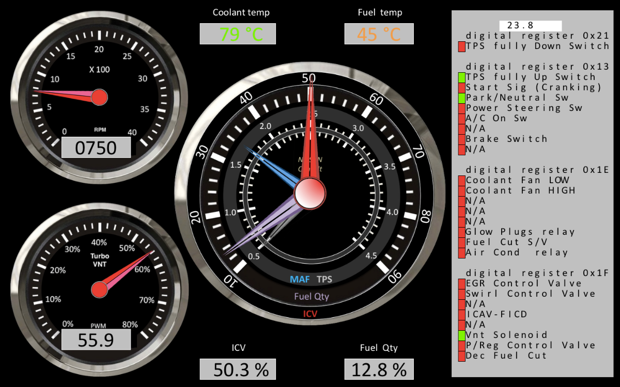Image resolution: width=620 pixels, height=387 pixels.
Task: Click the Fuel Cut S/V indicator square
Action: pos(461,243)
